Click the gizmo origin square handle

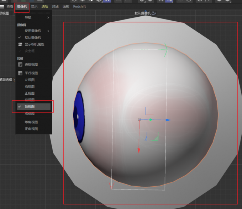click(x=139, y=120)
